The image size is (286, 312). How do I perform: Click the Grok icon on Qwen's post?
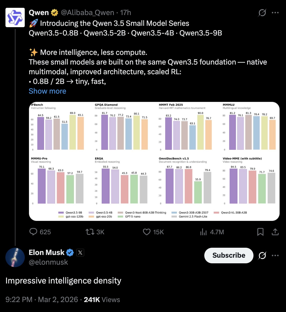(x=262, y=13)
